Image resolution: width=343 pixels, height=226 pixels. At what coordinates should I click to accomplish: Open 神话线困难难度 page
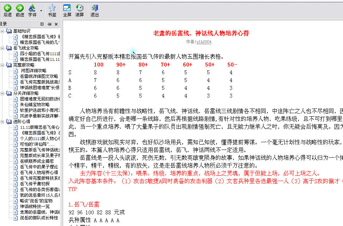[x=40, y=88]
